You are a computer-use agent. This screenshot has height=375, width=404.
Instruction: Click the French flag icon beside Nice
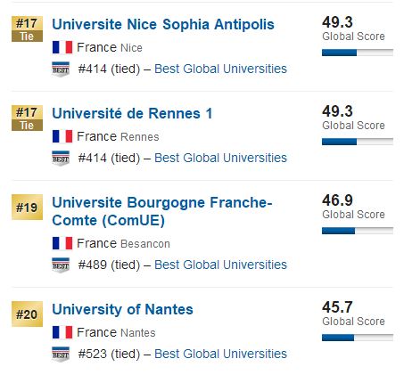tap(62, 47)
